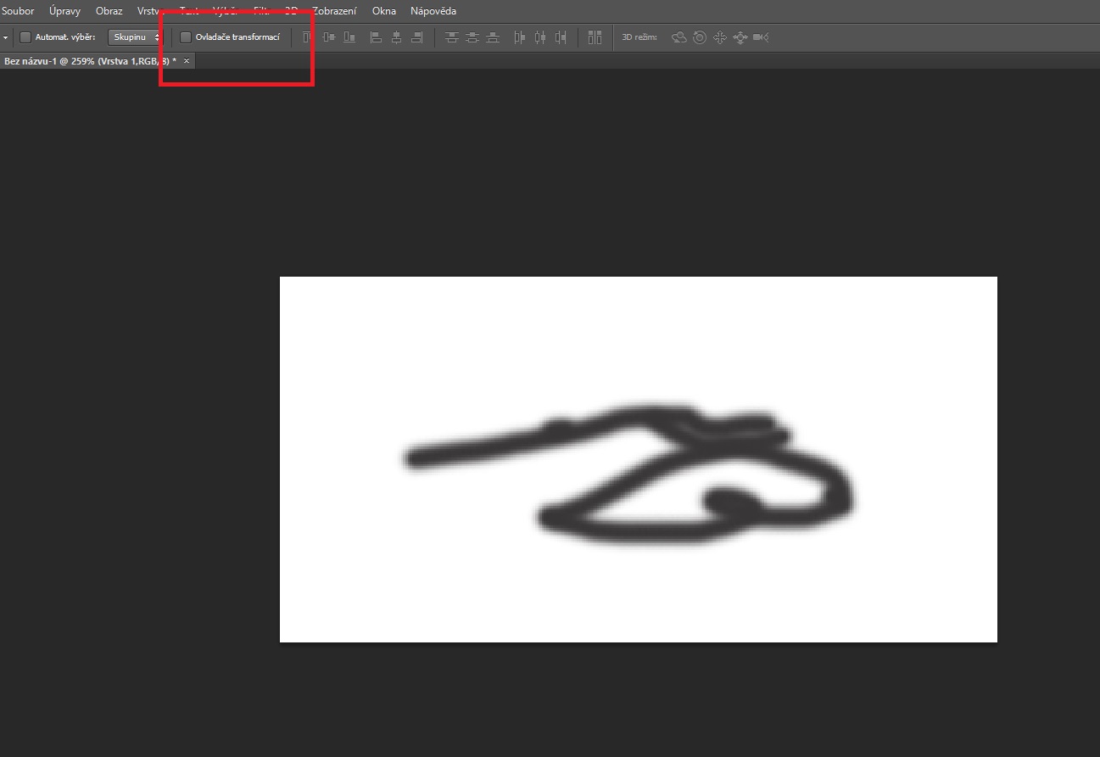
Task: Click the Align top edges icon
Action: [307, 37]
